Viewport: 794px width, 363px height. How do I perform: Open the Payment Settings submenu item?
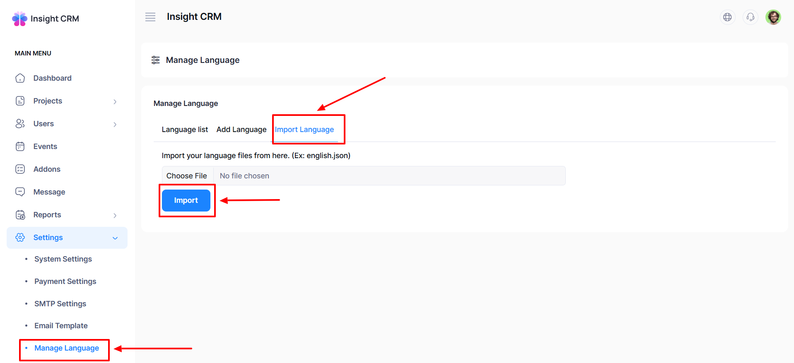65,281
